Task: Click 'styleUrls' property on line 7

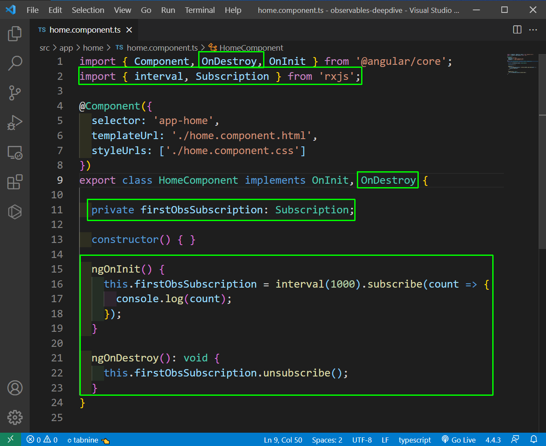Action: tap(119, 151)
